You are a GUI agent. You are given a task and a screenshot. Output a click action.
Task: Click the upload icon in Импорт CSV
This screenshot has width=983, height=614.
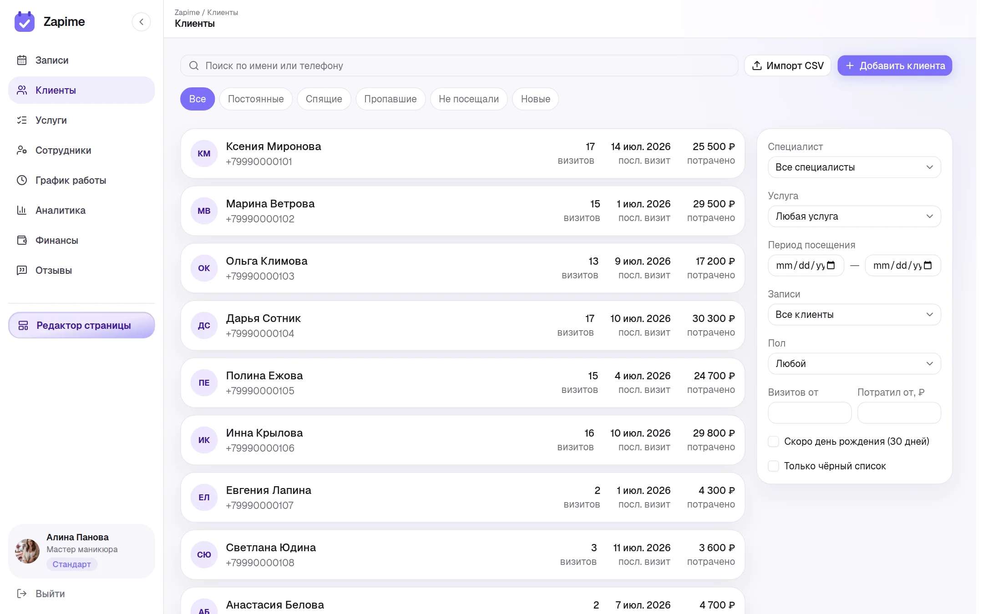tap(757, 65)
